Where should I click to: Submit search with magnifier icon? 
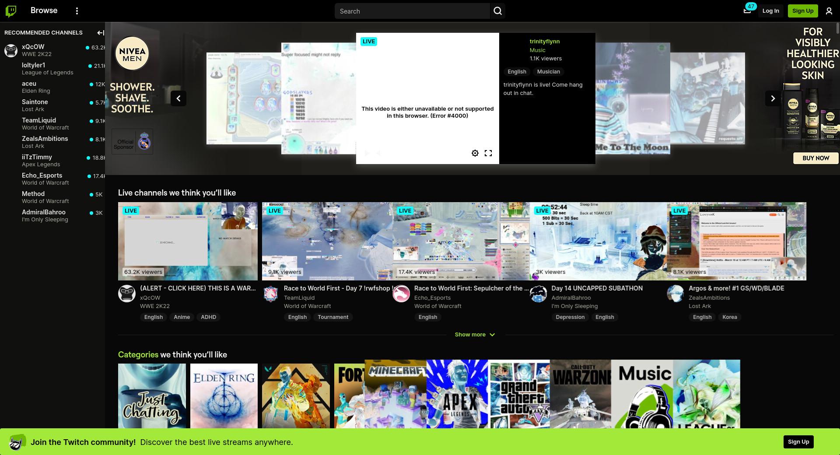pos(497,11)
